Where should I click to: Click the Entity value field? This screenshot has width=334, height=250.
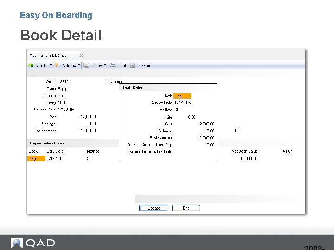(x=62, y=103)
